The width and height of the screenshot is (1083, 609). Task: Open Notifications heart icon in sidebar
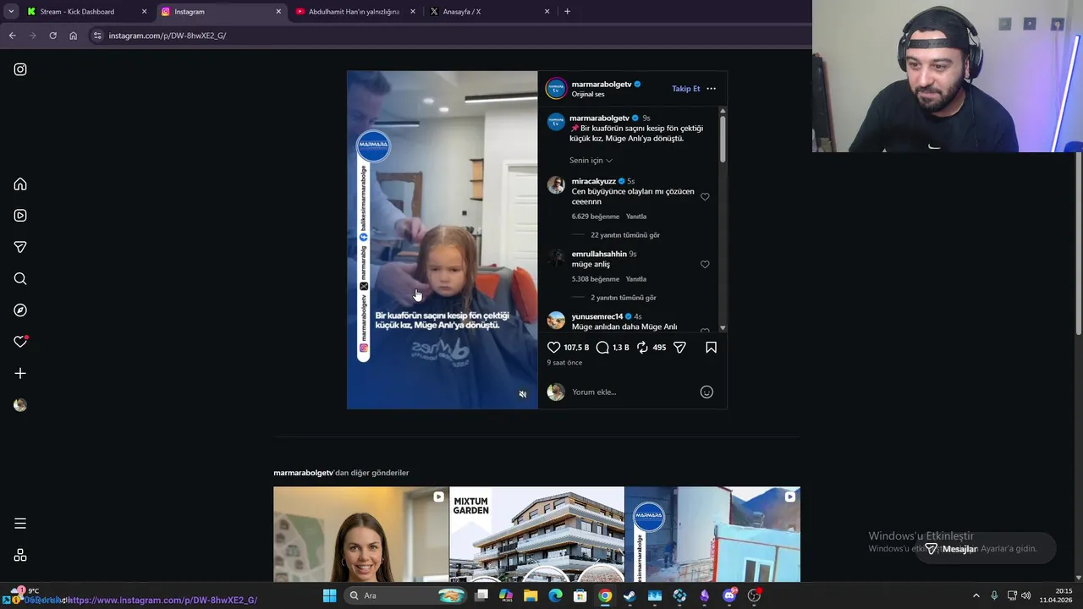[x=20, y=342]
